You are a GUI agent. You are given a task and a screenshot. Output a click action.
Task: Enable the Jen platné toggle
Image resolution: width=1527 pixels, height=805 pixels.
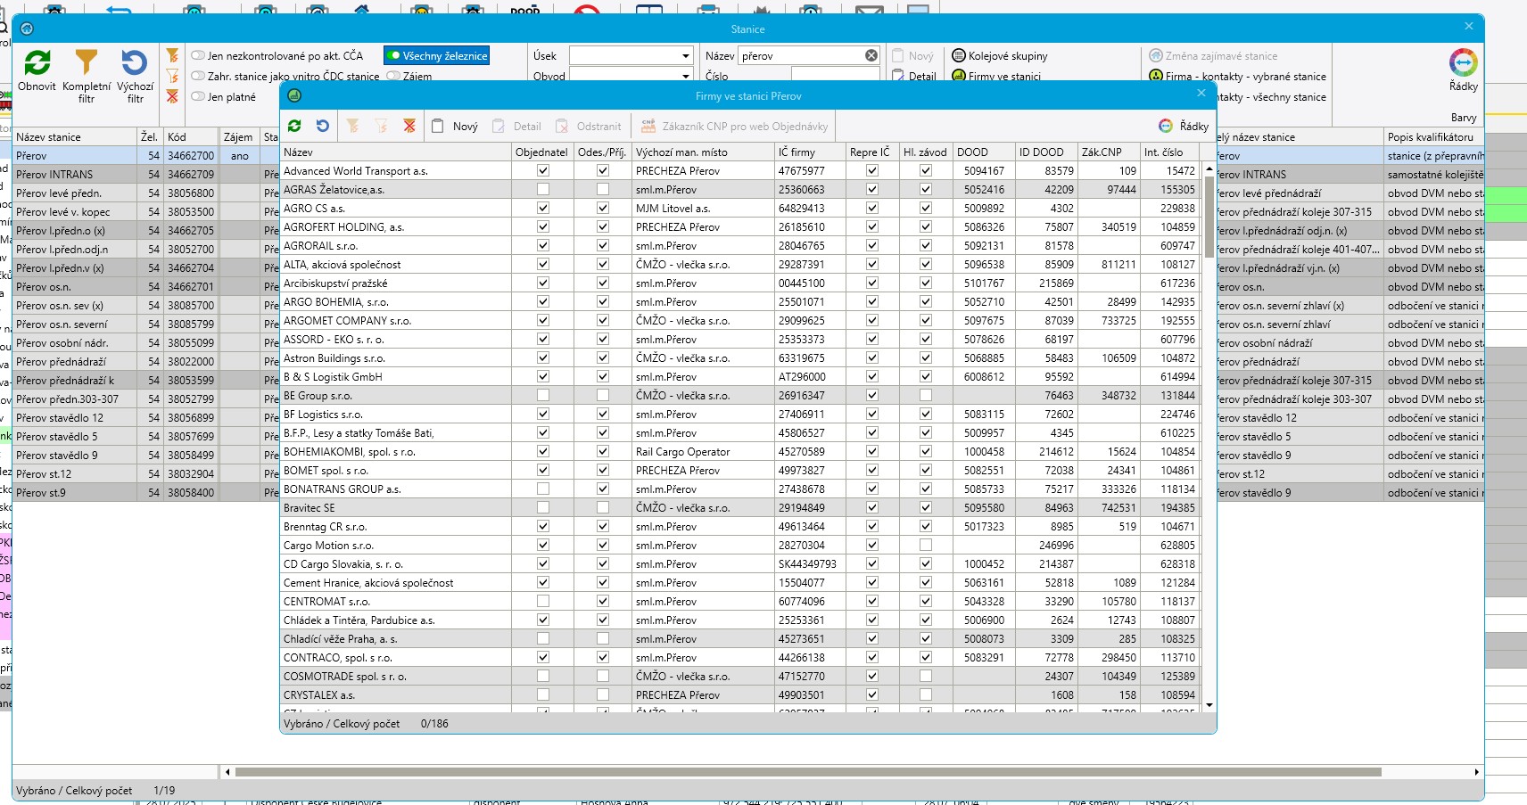point(198,97)
